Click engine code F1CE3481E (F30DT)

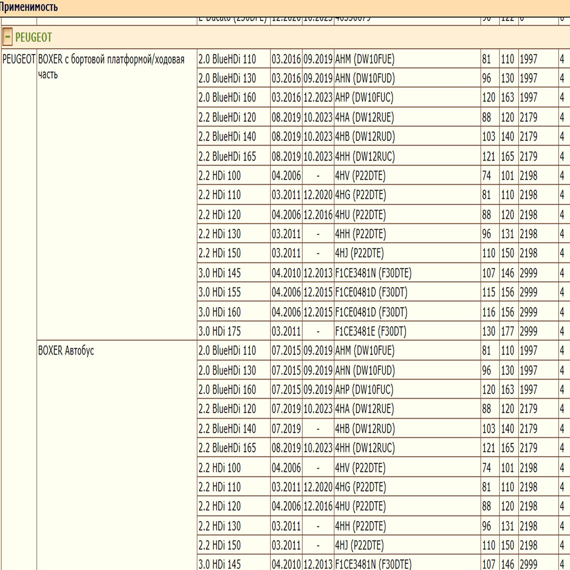370,331
